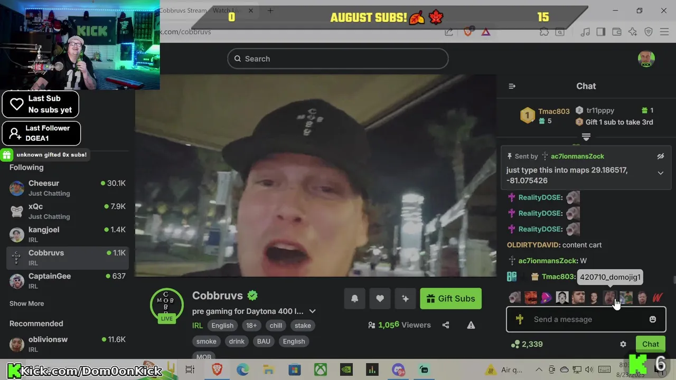The width and height of the screenshot is (676, 380).
Task: Click the report warning triangle icon
Action: (x=471, y=325)
